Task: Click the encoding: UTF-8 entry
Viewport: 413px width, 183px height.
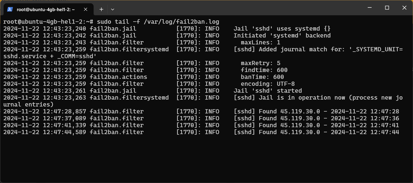Action: [x=266, y=84]
